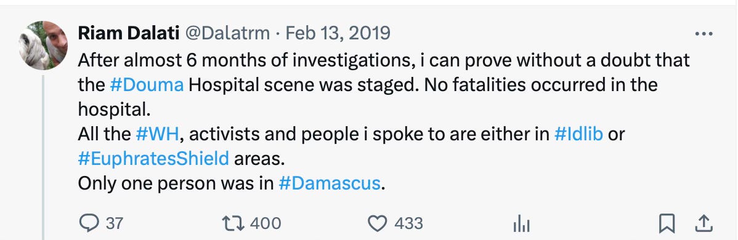The image size is (738, 240).
Task: Click the tweet body text to open it
Action: click(x=384, y=121)
